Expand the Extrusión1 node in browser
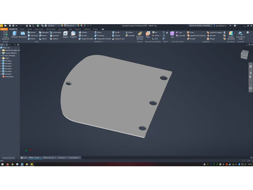 [2, 61]
